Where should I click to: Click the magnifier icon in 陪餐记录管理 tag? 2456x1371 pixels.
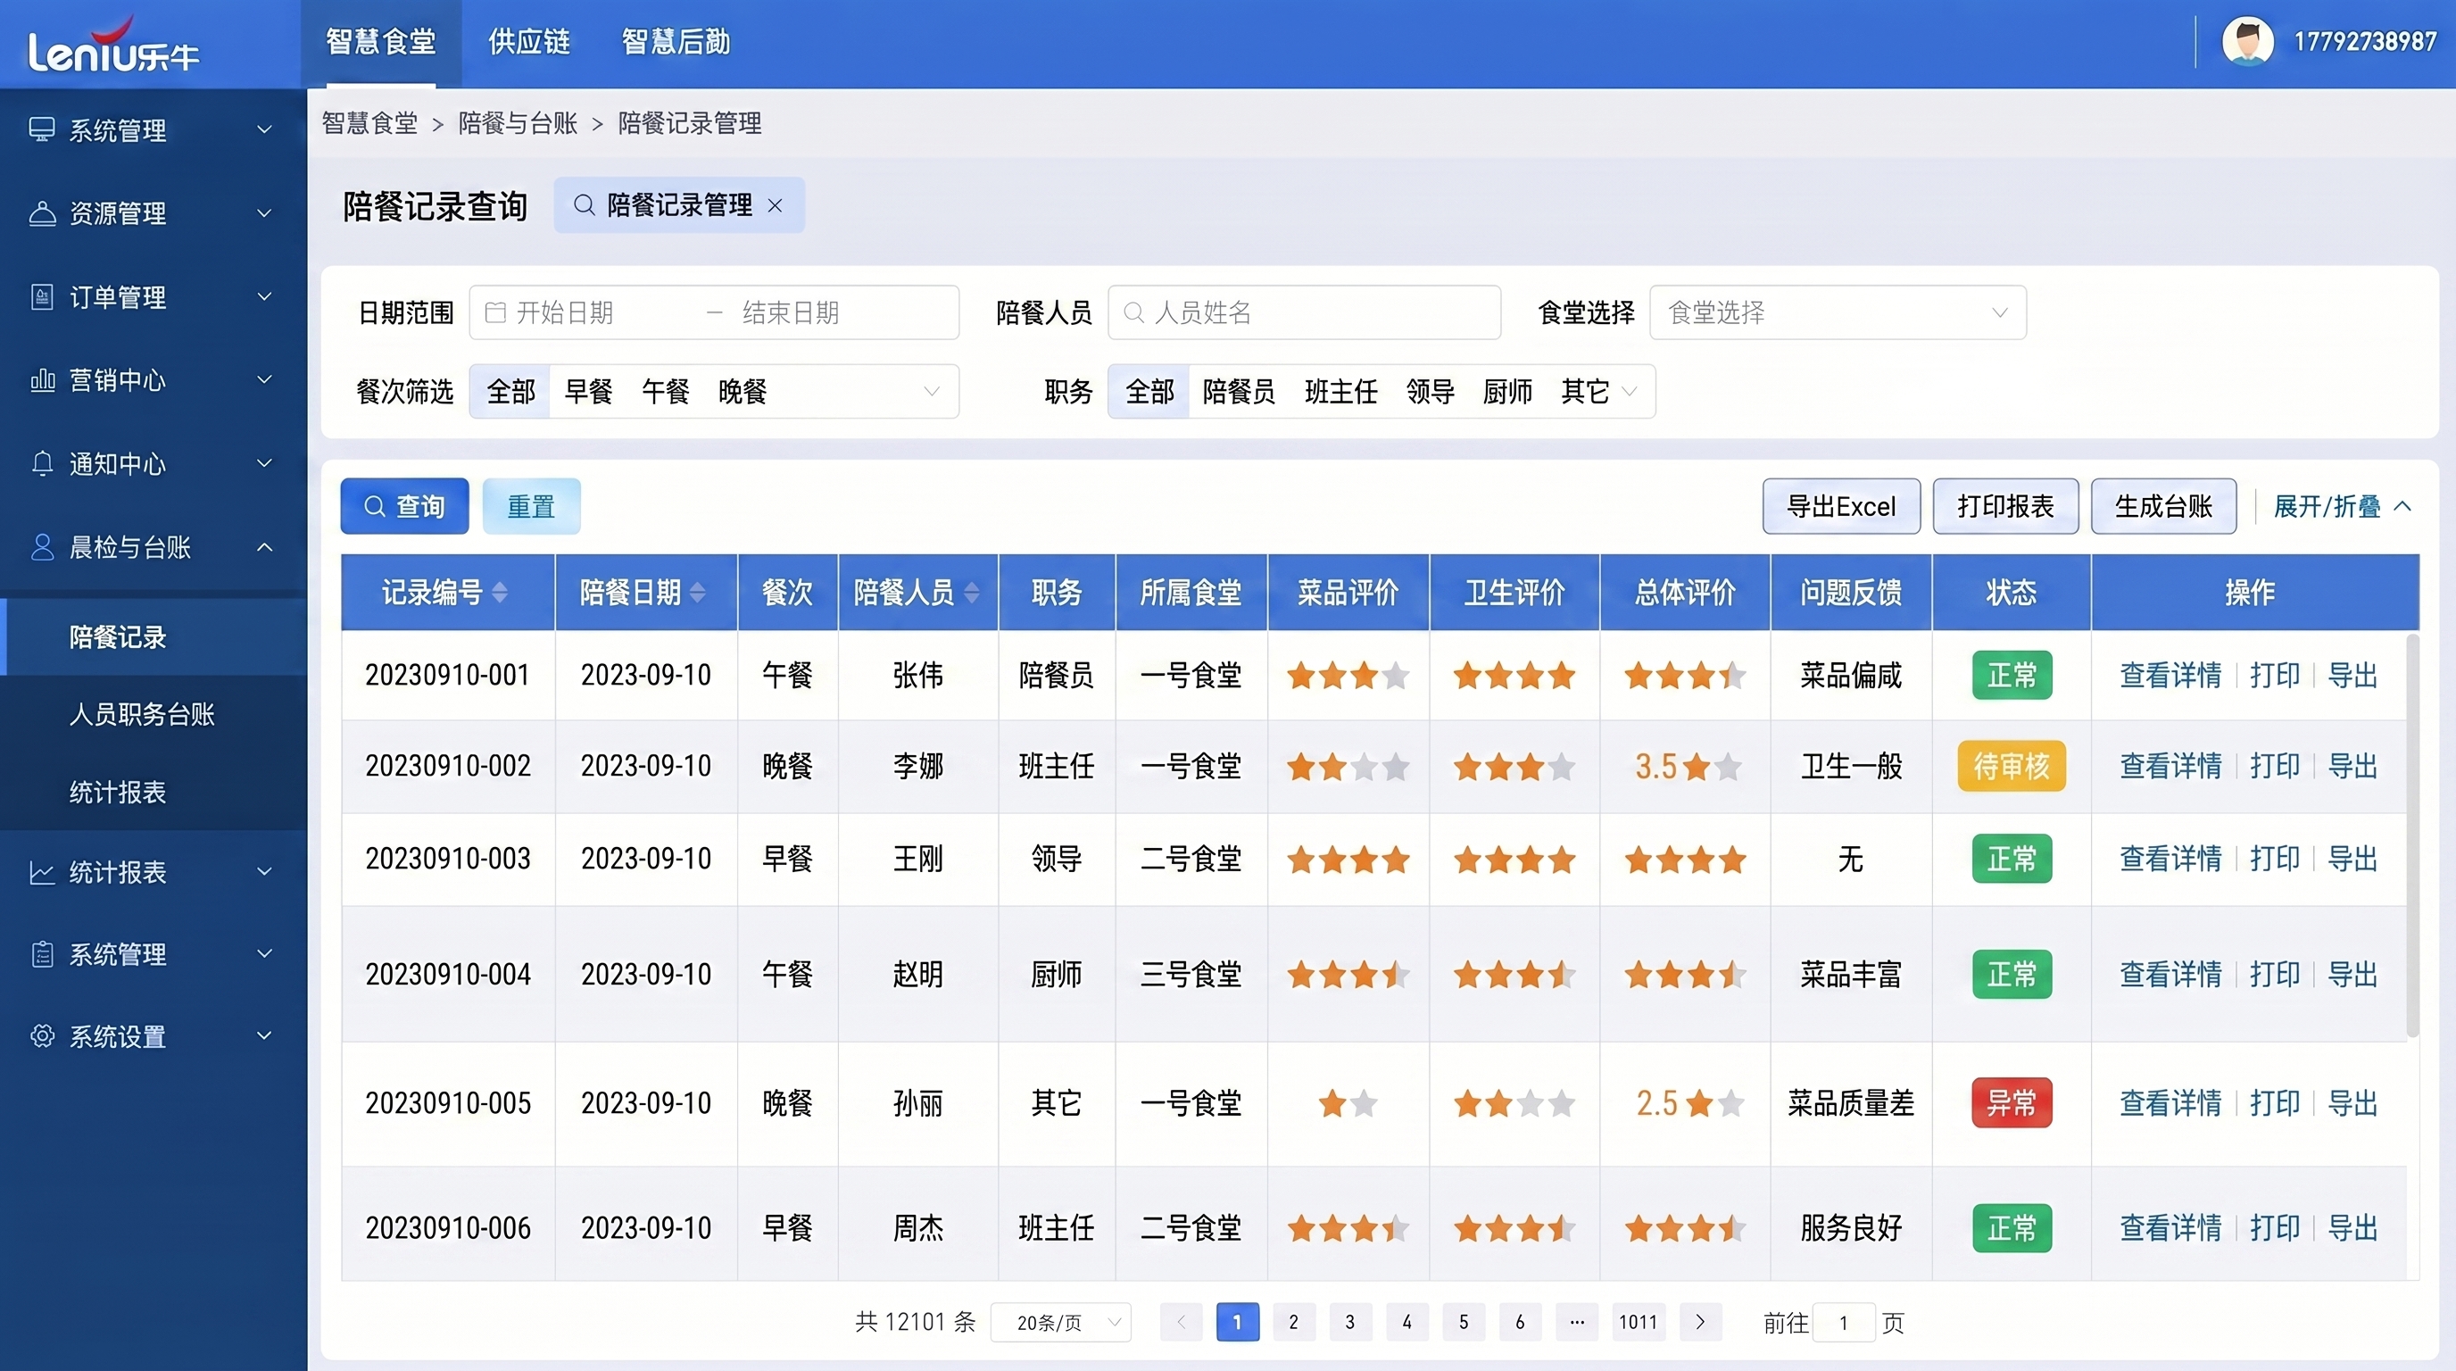coord(584,205)
